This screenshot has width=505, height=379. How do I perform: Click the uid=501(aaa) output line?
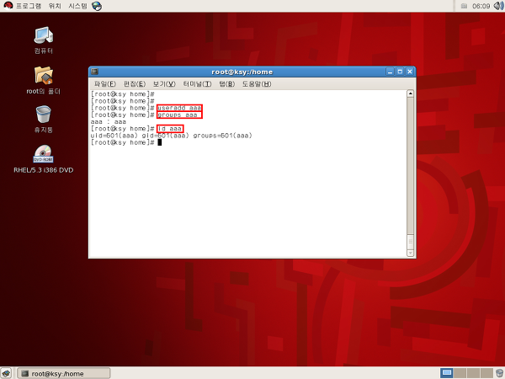coord(172,136)
